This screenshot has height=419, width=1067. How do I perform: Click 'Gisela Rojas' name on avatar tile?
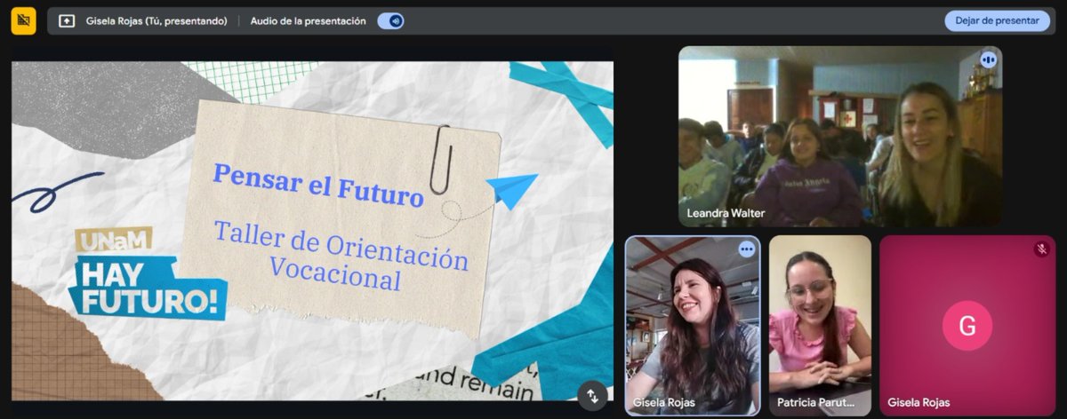pos(919,403)
